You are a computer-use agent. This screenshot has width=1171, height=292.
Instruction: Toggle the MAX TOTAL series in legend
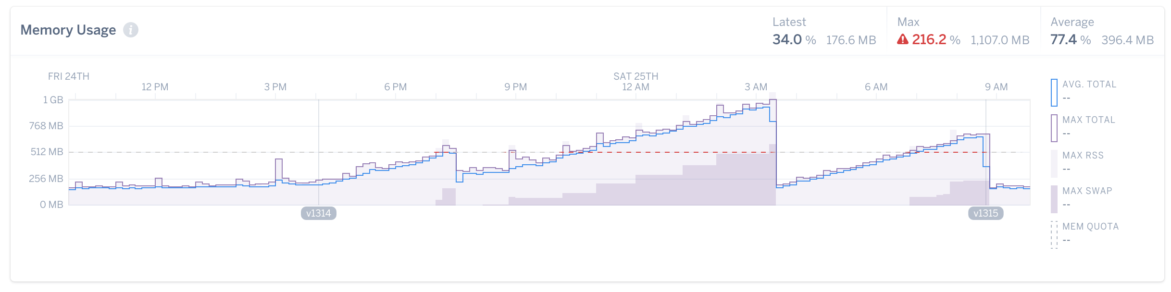(x=1088, y=120)
